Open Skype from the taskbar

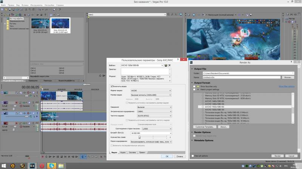point(52,166)
